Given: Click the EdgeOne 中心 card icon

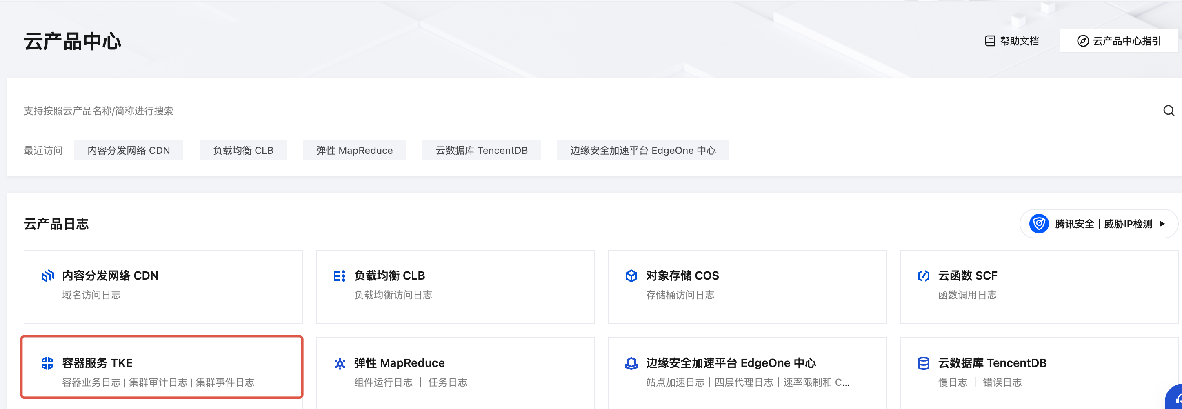Looking at the screenshot, I should click(x=631, y=363).
